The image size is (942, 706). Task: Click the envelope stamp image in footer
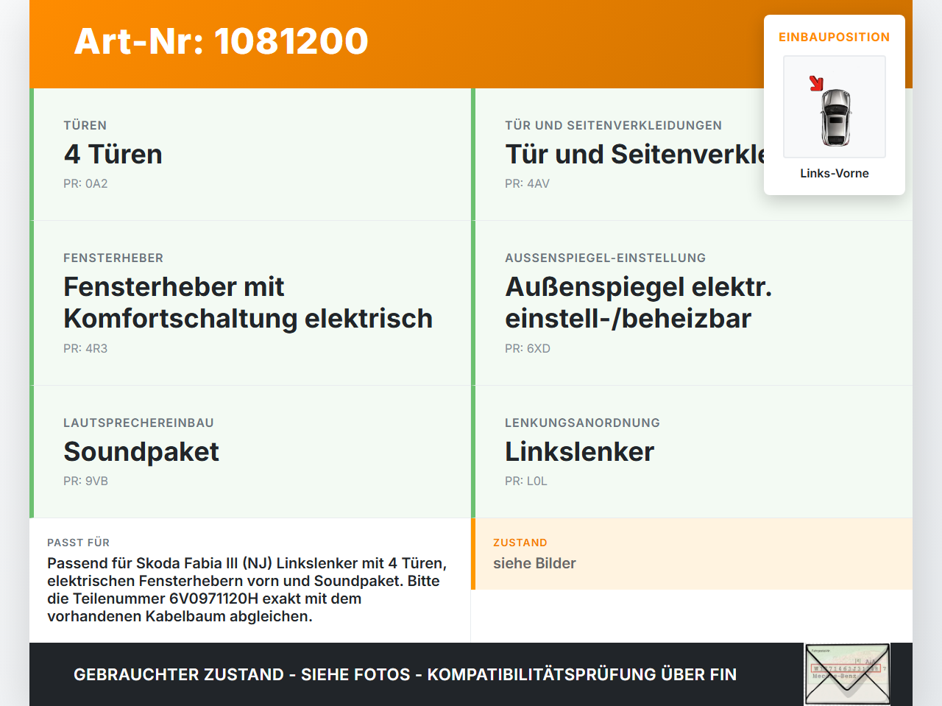[847, 674]
